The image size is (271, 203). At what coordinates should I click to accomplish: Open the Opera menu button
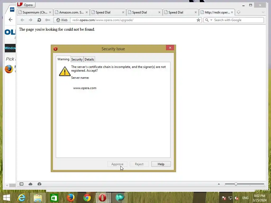pyautogui.click(x=26, y=5)
